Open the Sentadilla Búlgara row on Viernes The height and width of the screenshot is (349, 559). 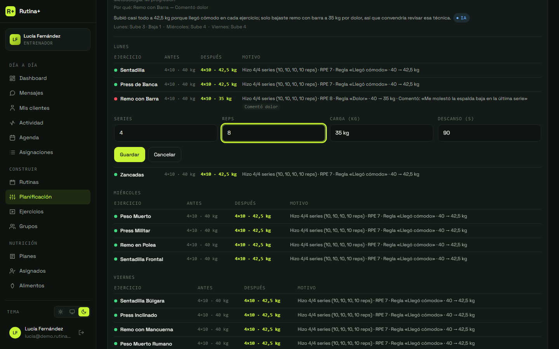[x=328, y=301]
